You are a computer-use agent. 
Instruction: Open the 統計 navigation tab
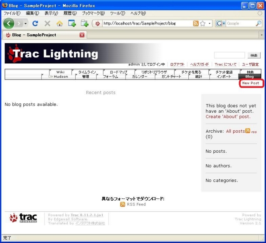point(199,77)
